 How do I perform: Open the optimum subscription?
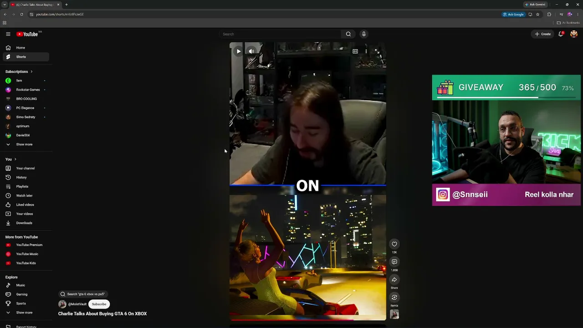(x=26, y=126)
